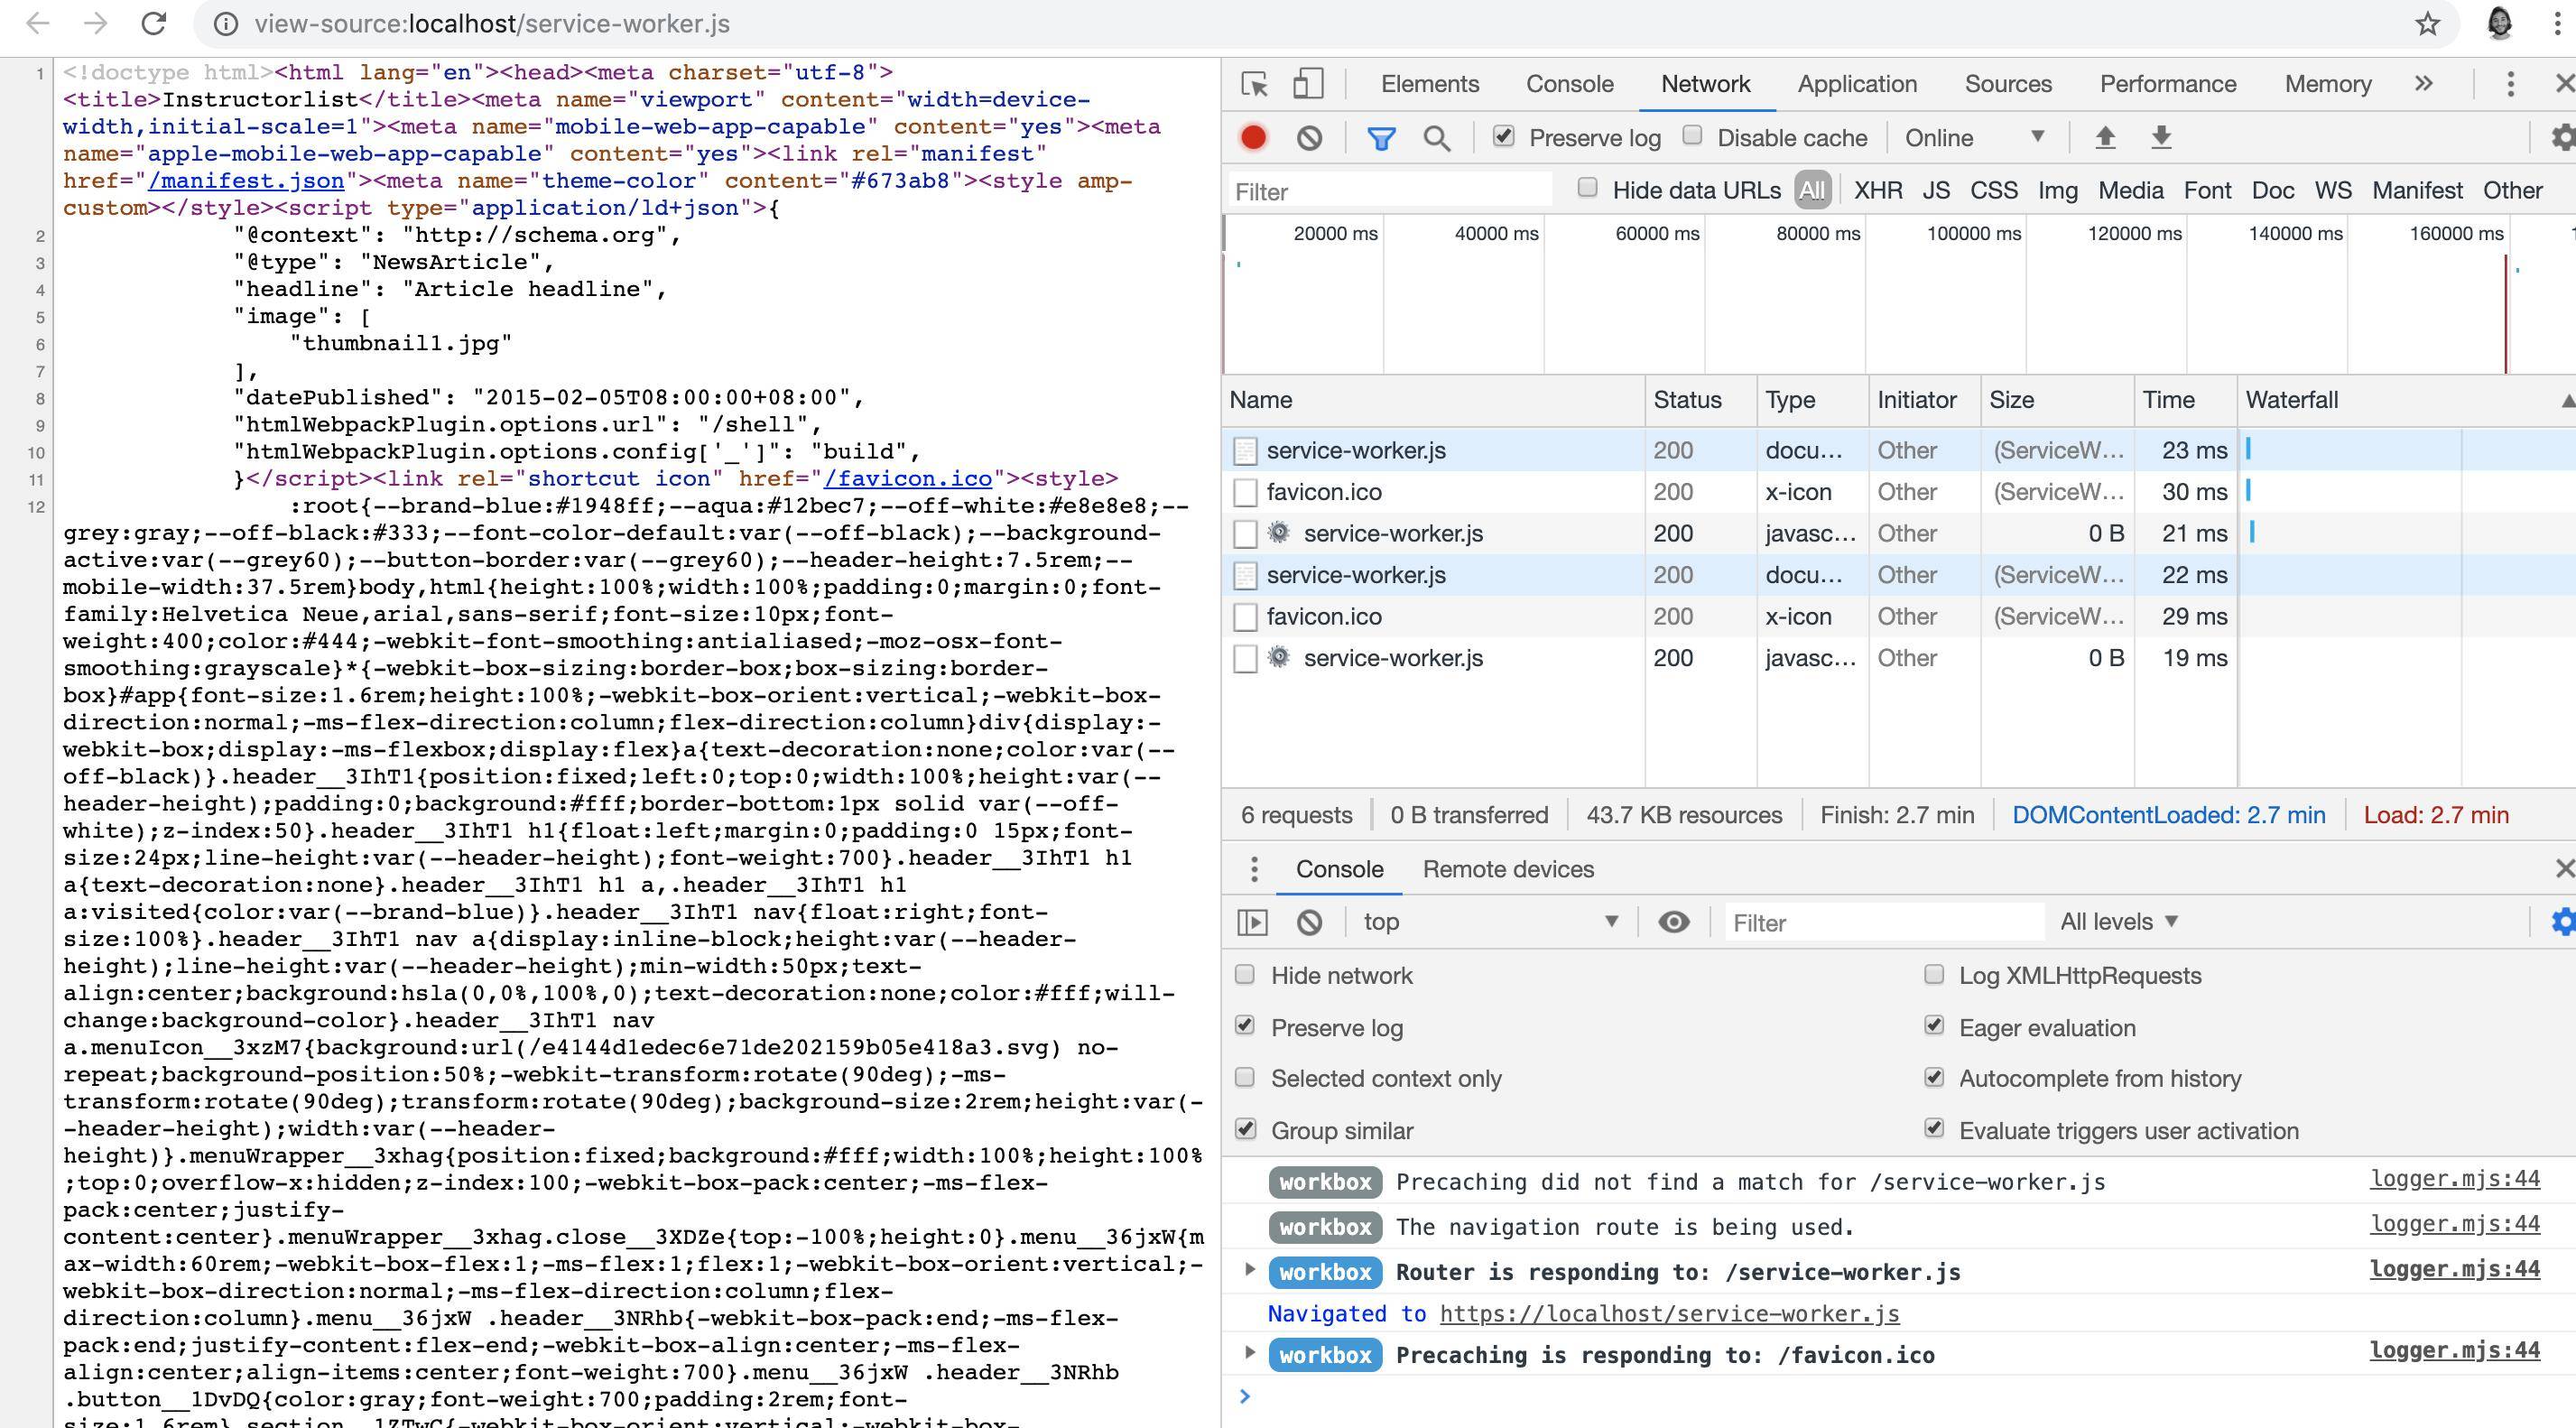The image size is (2576, 1428).
Task: Click the inspect element cursor icon
Action: 1254,84
